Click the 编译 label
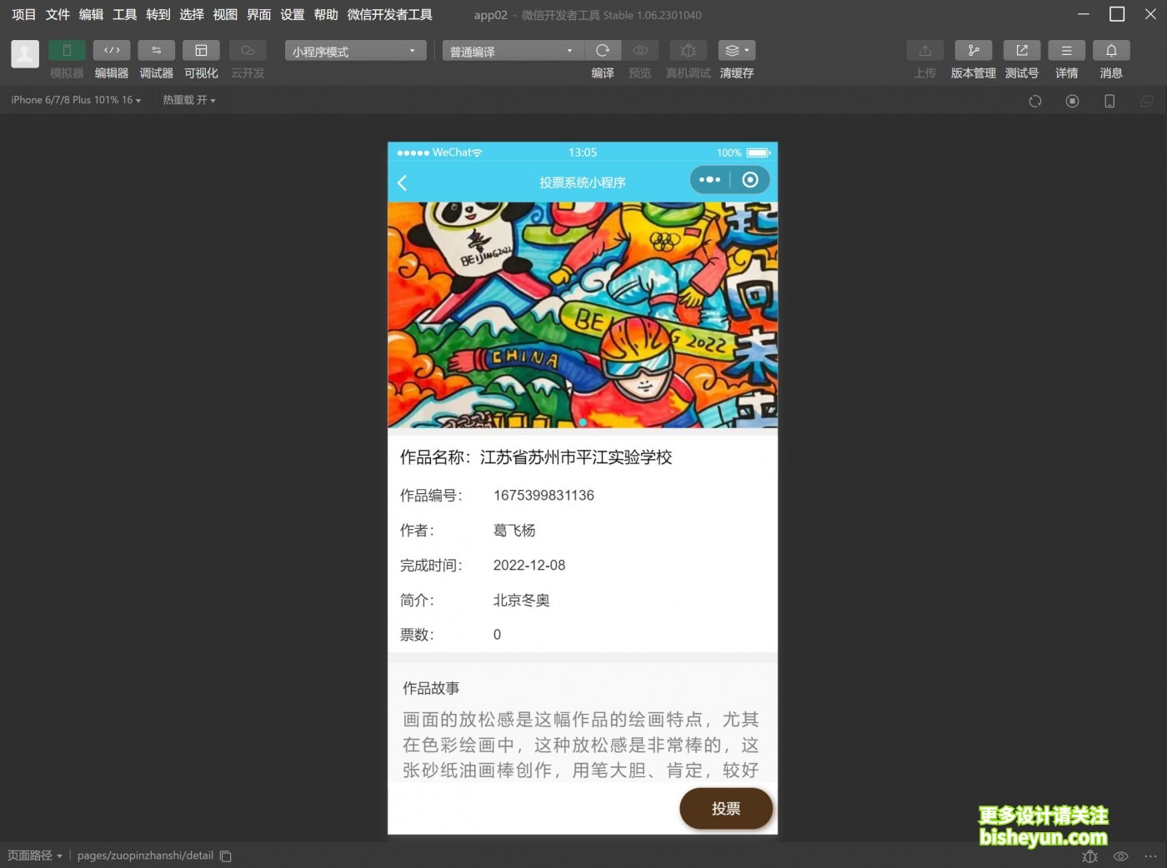The height and width of the screenshot is (868, 1167). click(603, 73)
